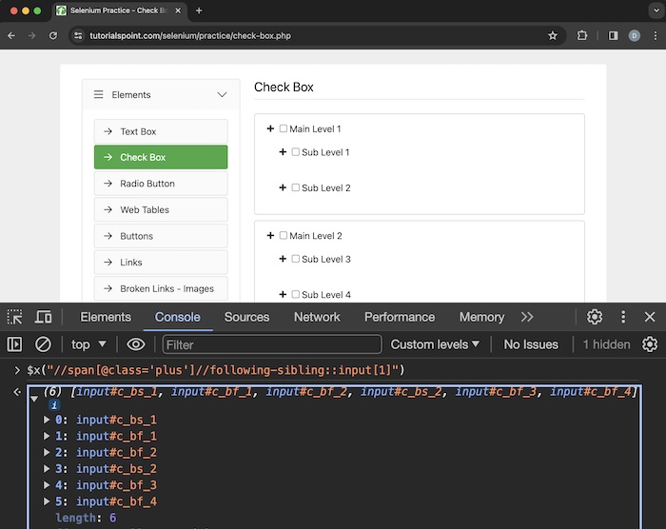Show the console sidebar panel icon
666x529 pixels.
click(x=15, y=344)
